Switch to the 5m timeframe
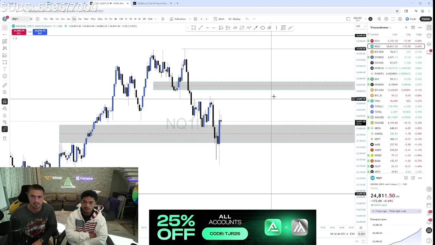435x245 pixels. [74, 19]
